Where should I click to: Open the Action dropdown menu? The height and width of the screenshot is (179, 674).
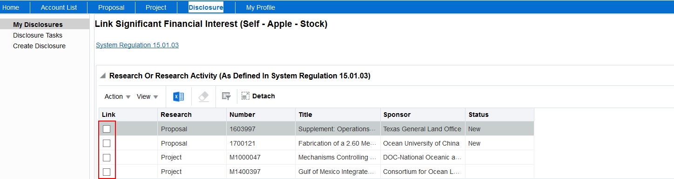pyautogui.click(x=117, y=96)
